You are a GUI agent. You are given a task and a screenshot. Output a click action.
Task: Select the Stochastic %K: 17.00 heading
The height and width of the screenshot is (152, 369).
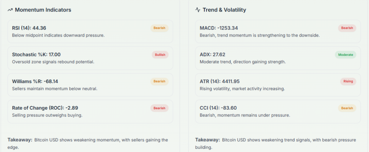pos(36,55)
